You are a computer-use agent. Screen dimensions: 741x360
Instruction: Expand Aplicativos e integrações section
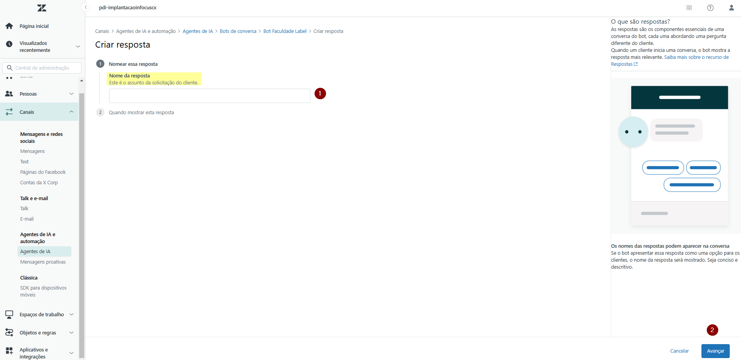tap(71, 353)
